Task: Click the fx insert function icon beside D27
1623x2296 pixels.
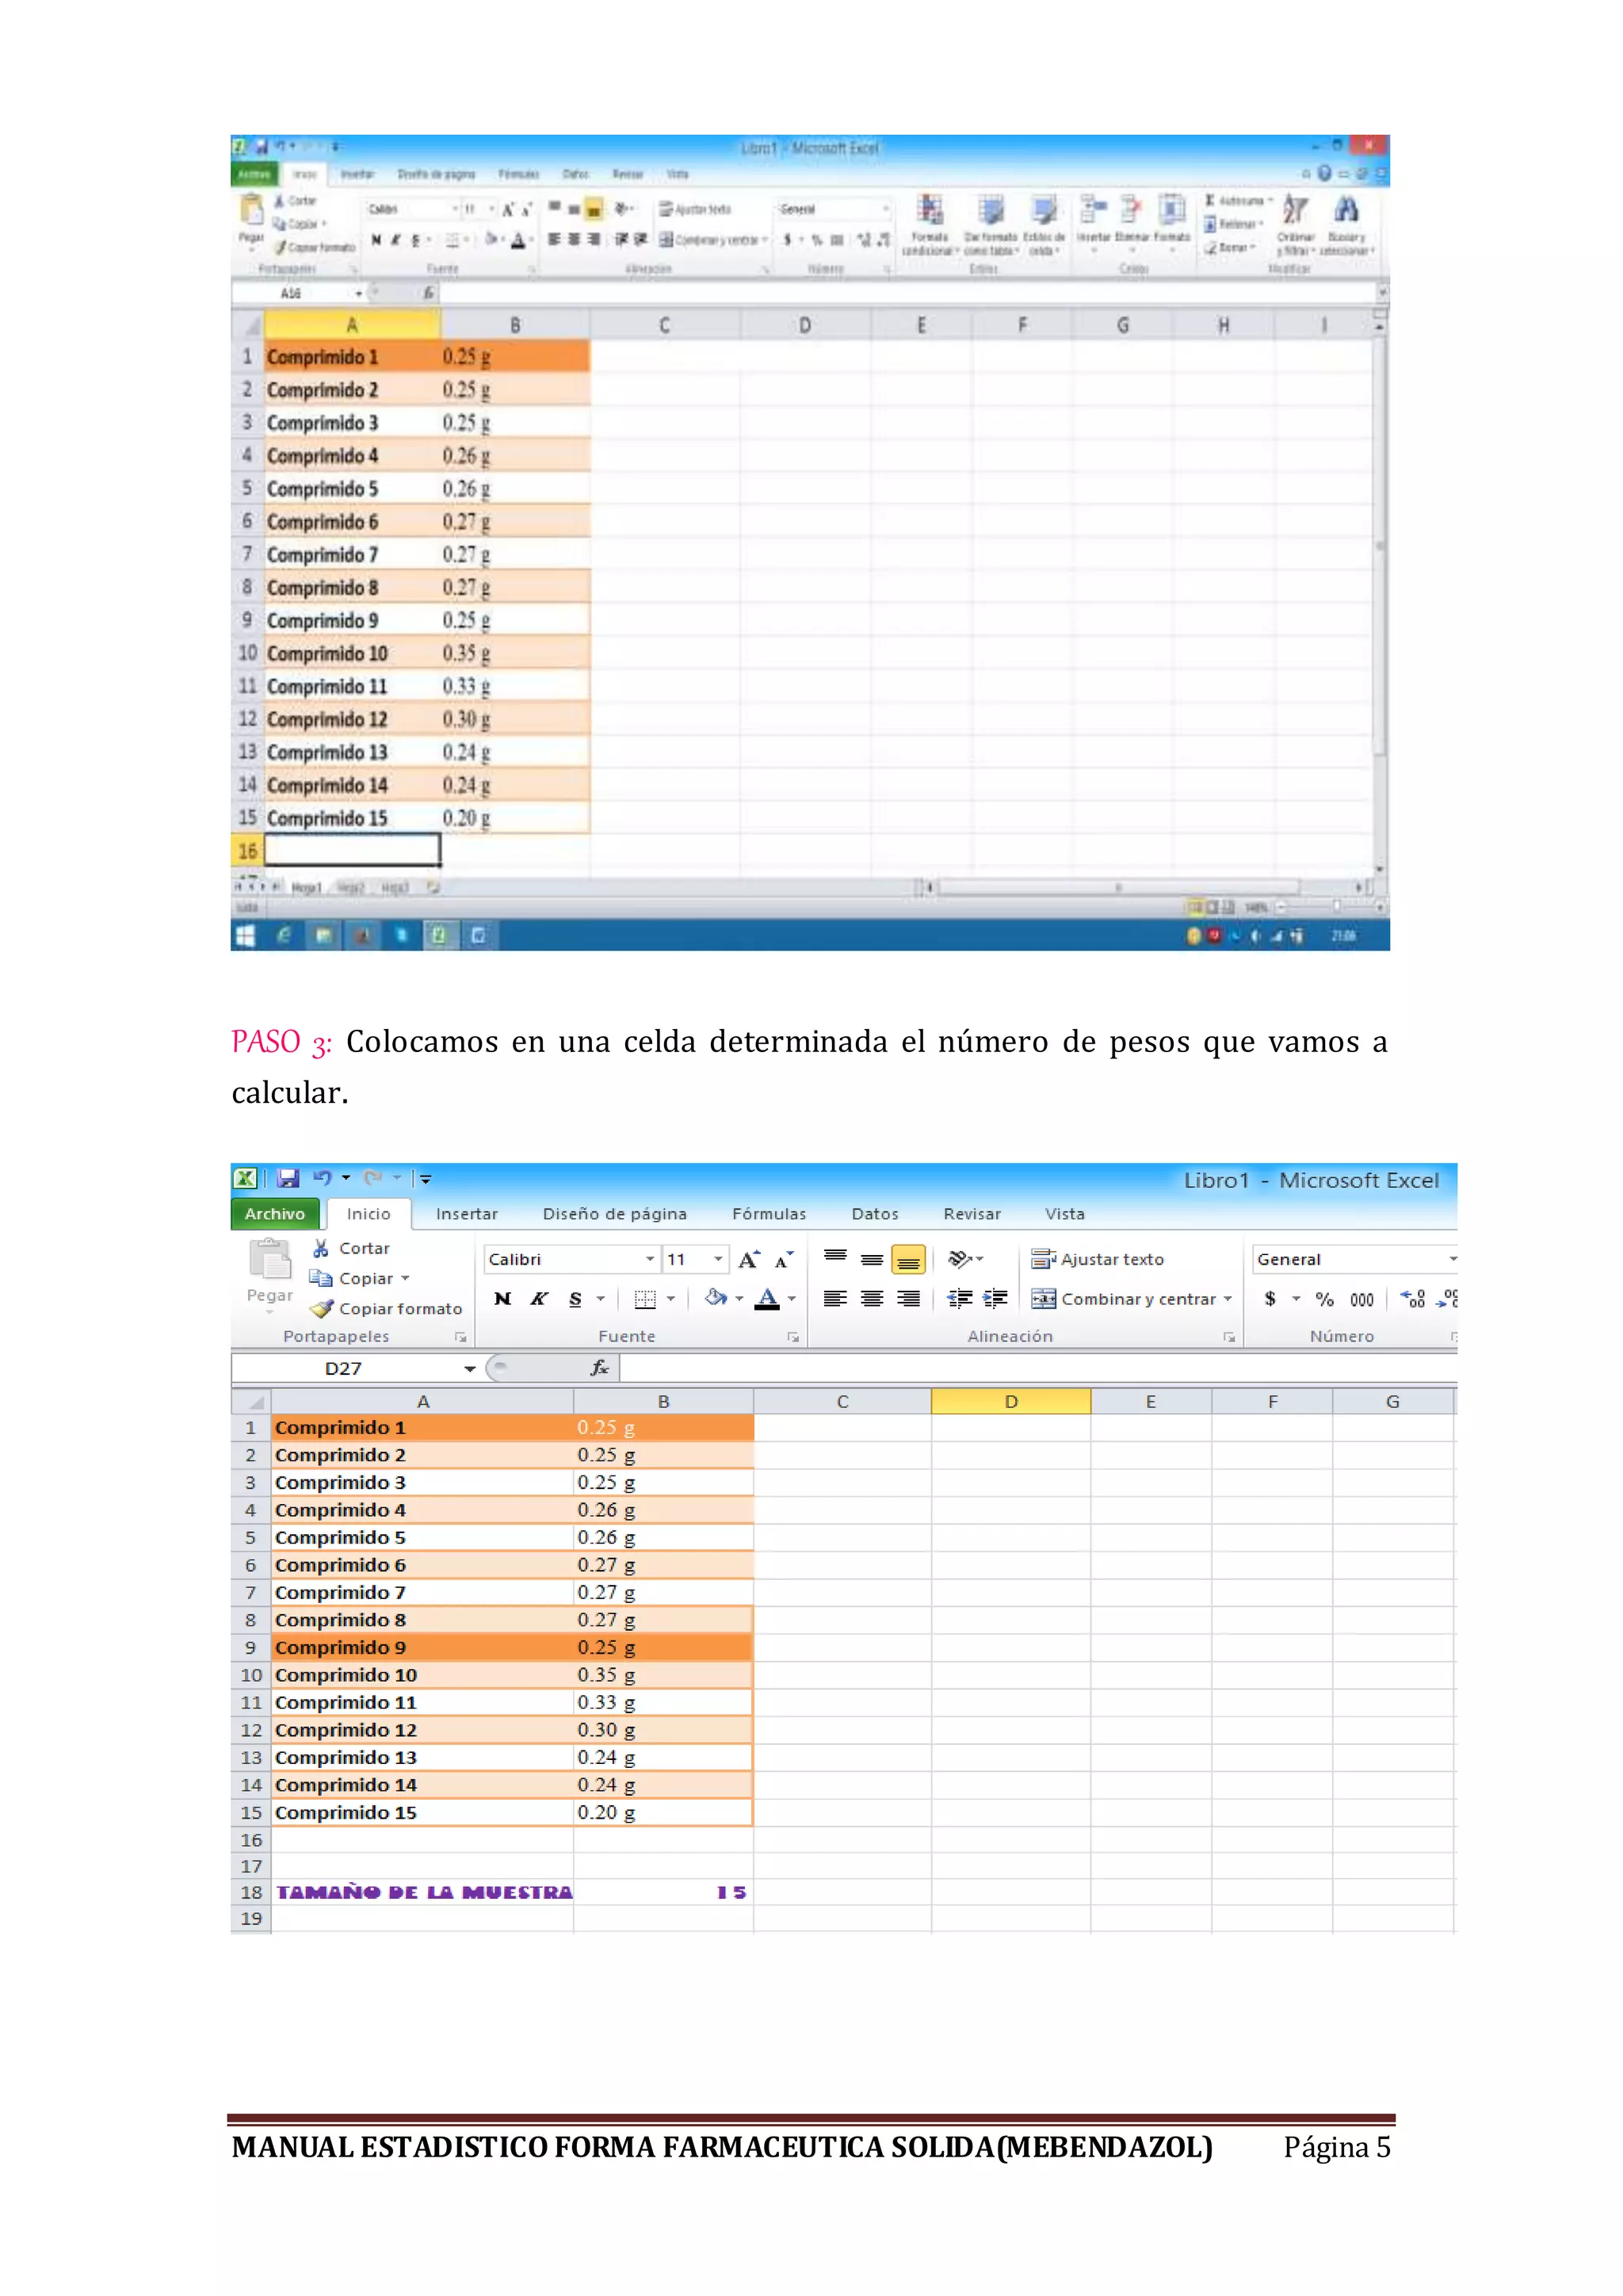Action: pos(600,1367)
